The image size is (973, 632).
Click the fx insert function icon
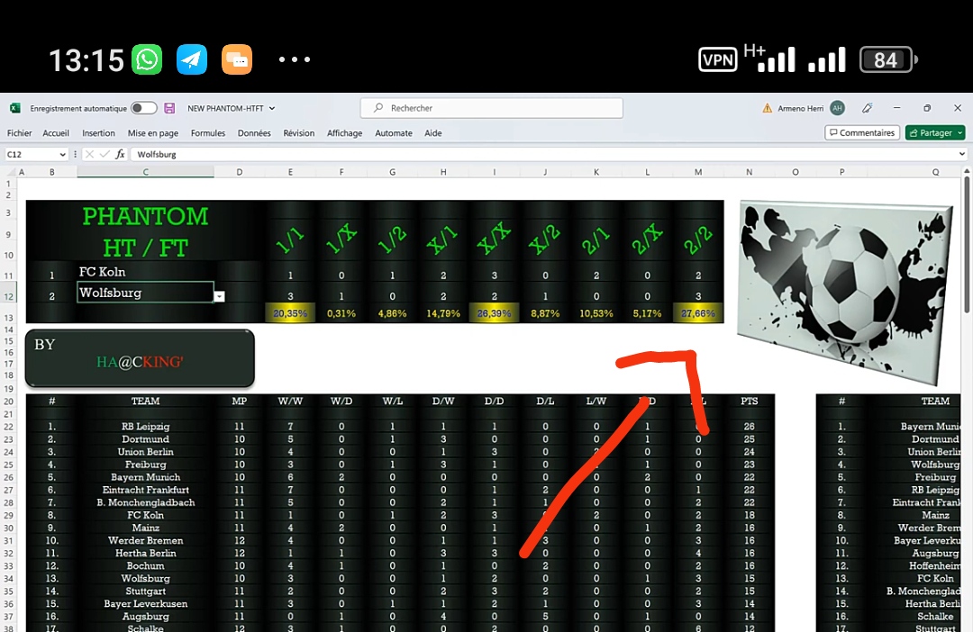pyautogui.click(x=120, y=154)
